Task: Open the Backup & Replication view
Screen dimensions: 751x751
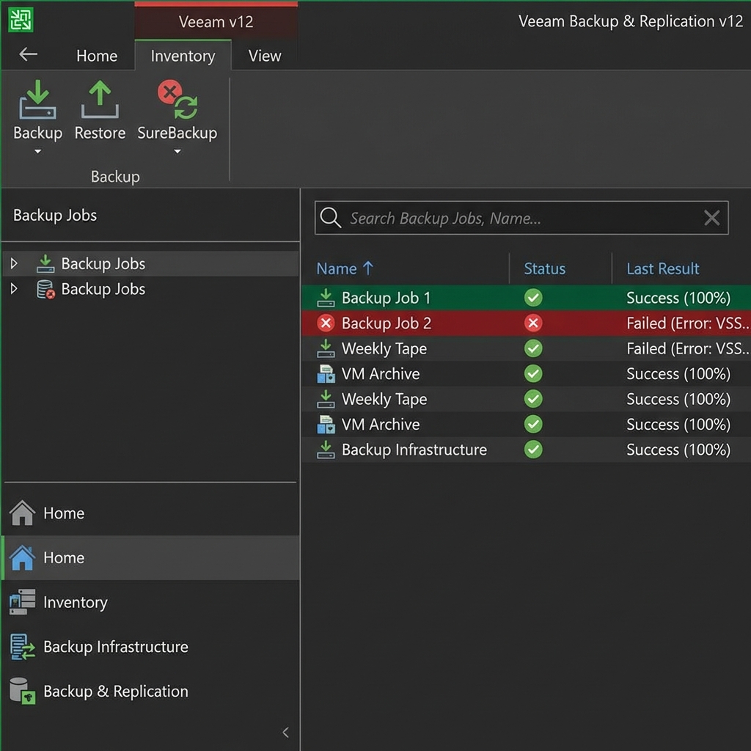Action: pyautogui.click(x=114, y=691)
